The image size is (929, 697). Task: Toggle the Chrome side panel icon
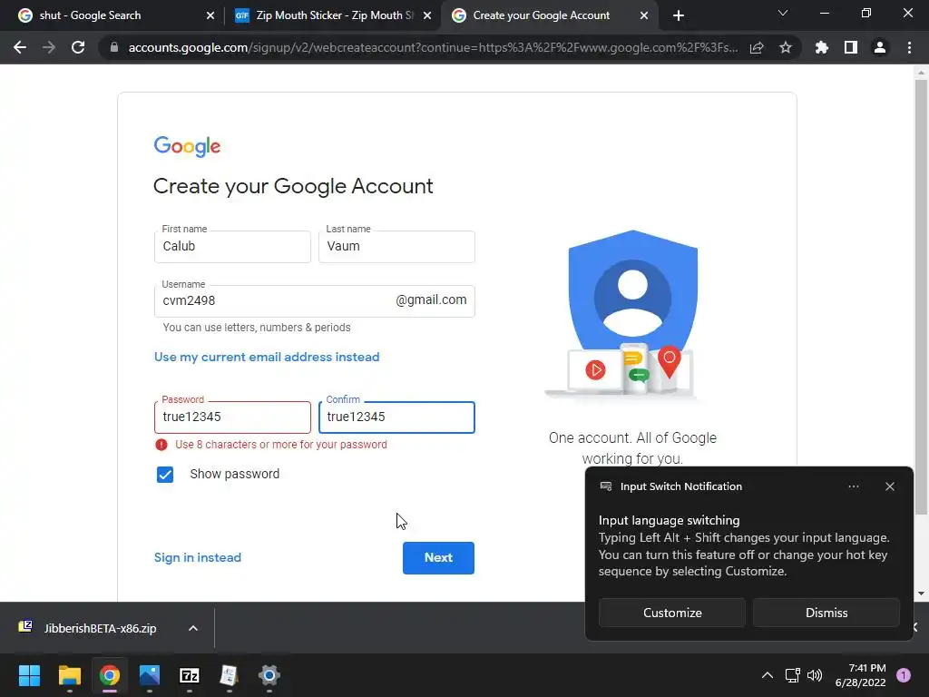point(851,47)
